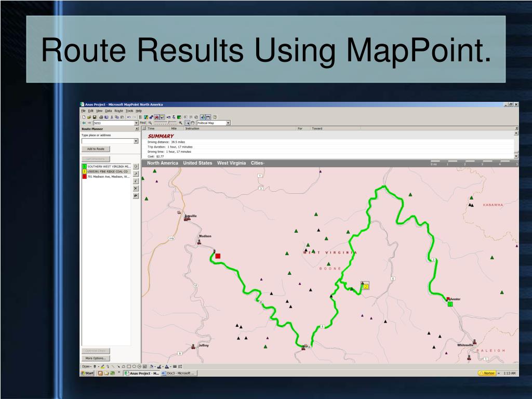
Task: Click the clear all stops icon
Action: click(136, 196)
